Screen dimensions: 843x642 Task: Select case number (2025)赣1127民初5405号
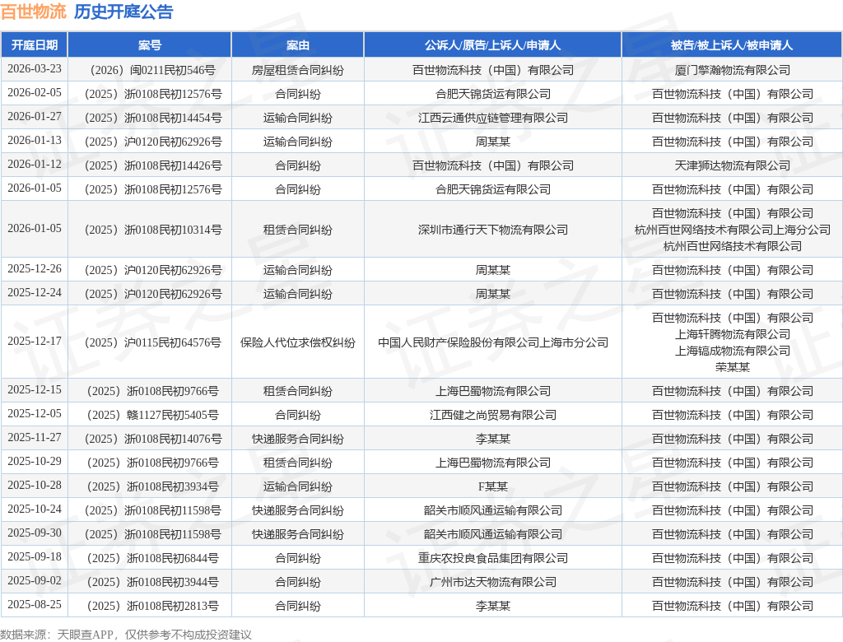coord(152,415)
